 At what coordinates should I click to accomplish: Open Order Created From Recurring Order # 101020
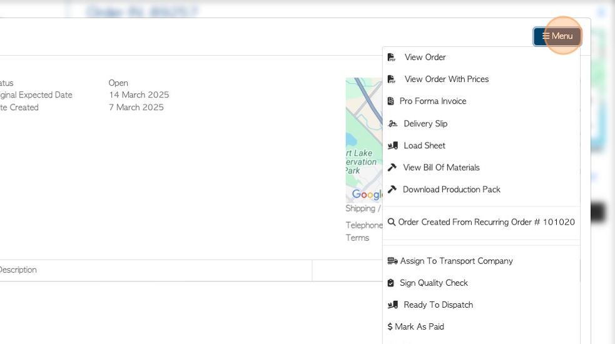[x=486, y=222]
